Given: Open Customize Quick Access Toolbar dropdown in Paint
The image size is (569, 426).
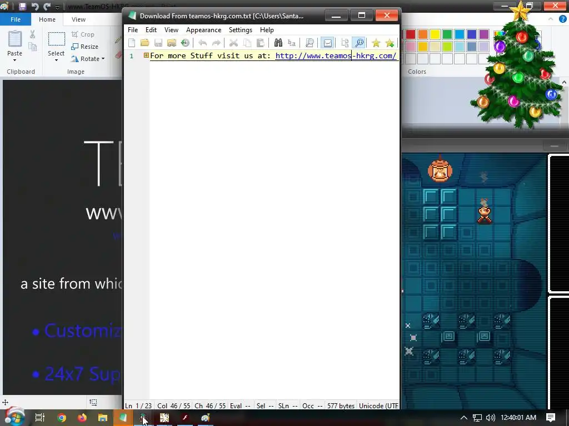Looking at the screenshot, I should [57, 7].
